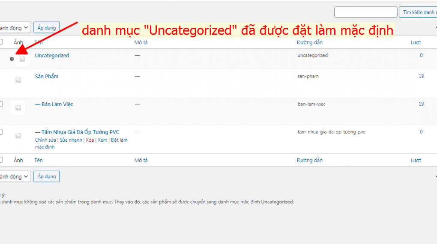437x244 pixels.
Task: Click the red Xóa delete link
Action: (90, 140)
